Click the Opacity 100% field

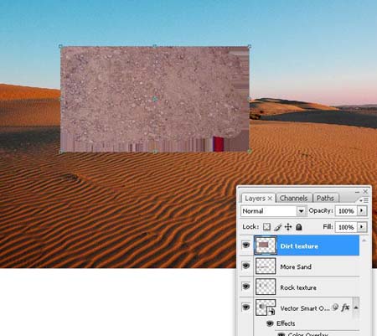pos(346,211)
